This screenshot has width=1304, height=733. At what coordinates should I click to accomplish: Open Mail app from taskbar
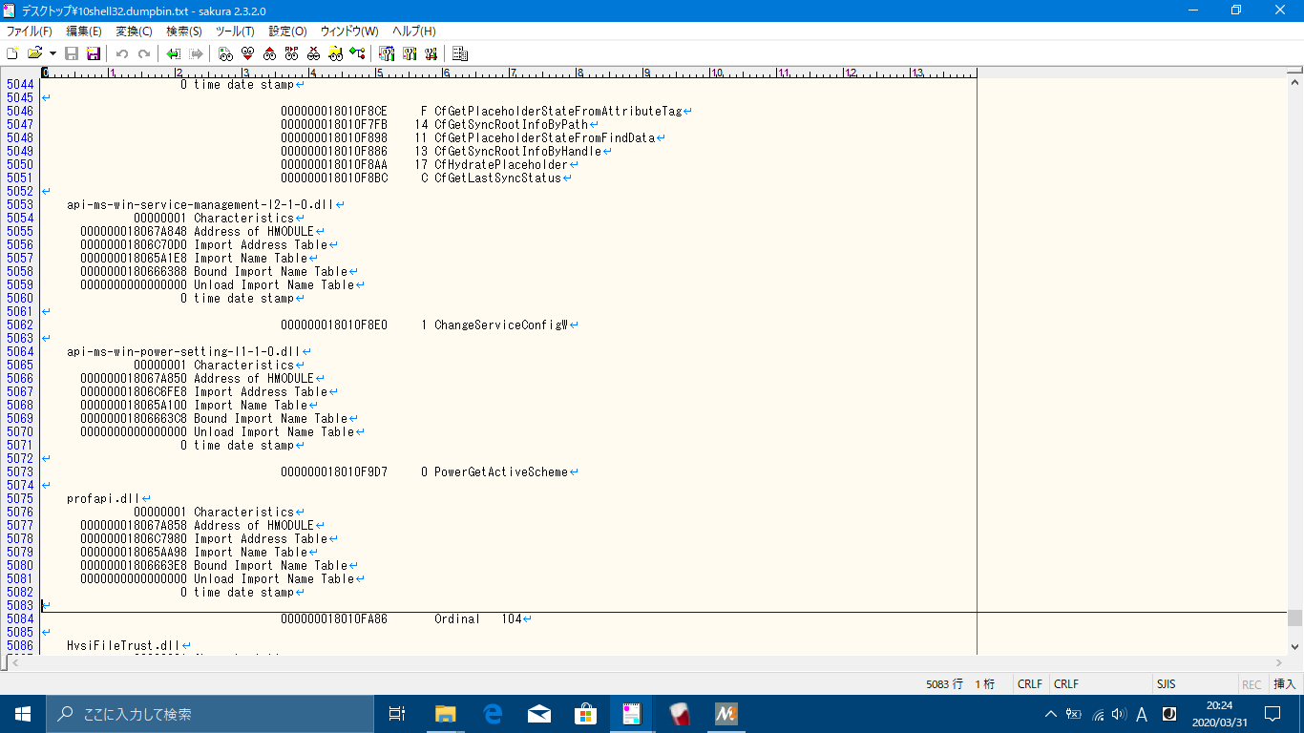[x=538, y=714]
